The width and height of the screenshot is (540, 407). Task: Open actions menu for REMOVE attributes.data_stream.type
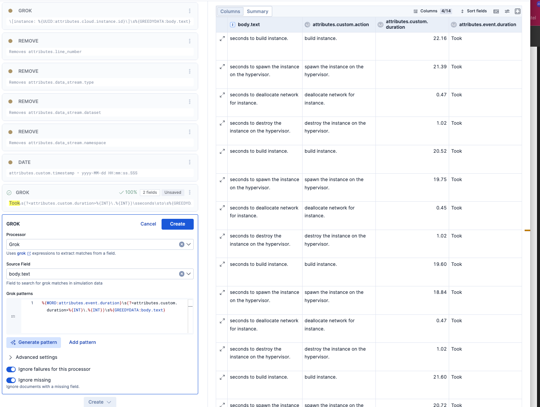tap(190, 71)
